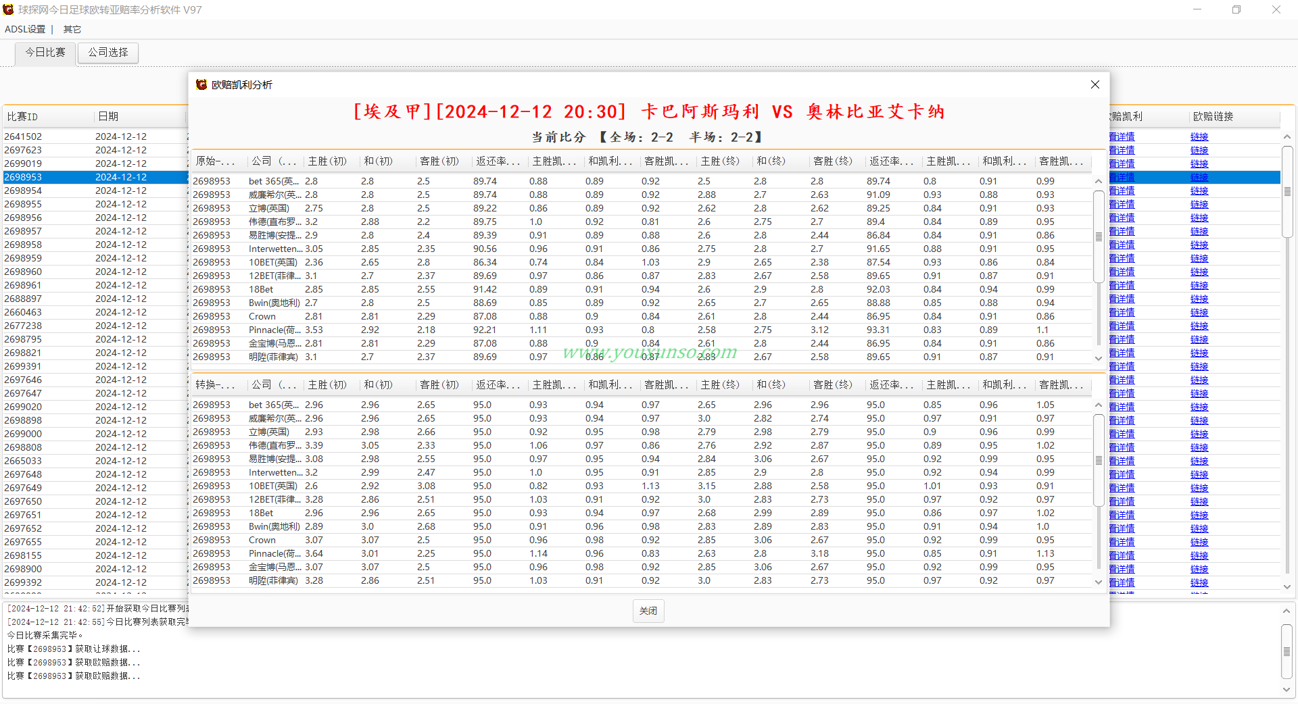The image size is (1298, 704).
Task: Open the ADSL设置 menu
Action: click(25, 29)
